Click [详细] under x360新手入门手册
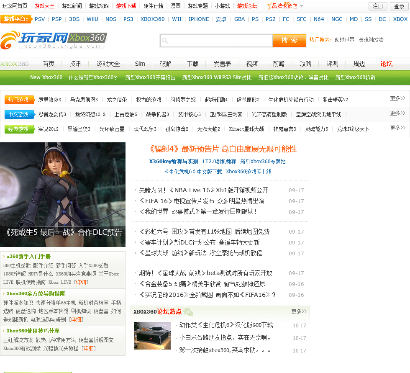This screenshot has height=373, width=410. click(81, 282)
